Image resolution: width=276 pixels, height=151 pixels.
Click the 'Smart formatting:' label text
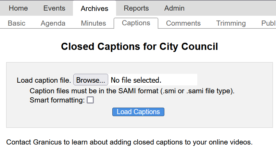click(x=57, y=100)
